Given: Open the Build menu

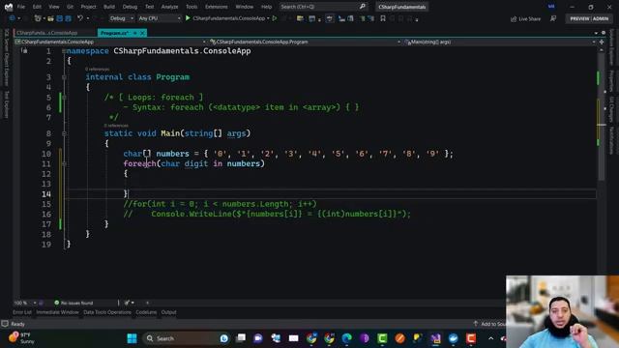Looking at the screenshot, I should click(x=109, y=7).
